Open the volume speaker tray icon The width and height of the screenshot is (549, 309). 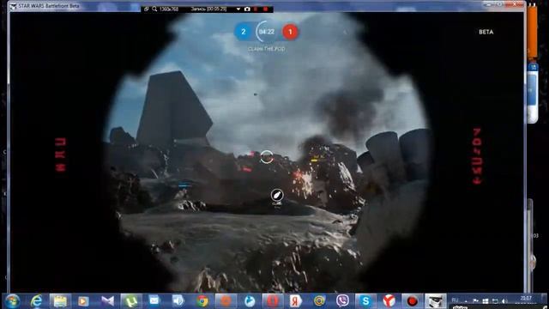point(504,301)
